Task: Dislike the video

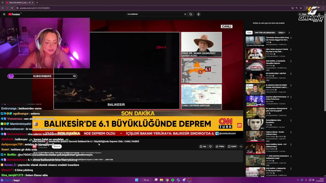Action: (210, 146)
